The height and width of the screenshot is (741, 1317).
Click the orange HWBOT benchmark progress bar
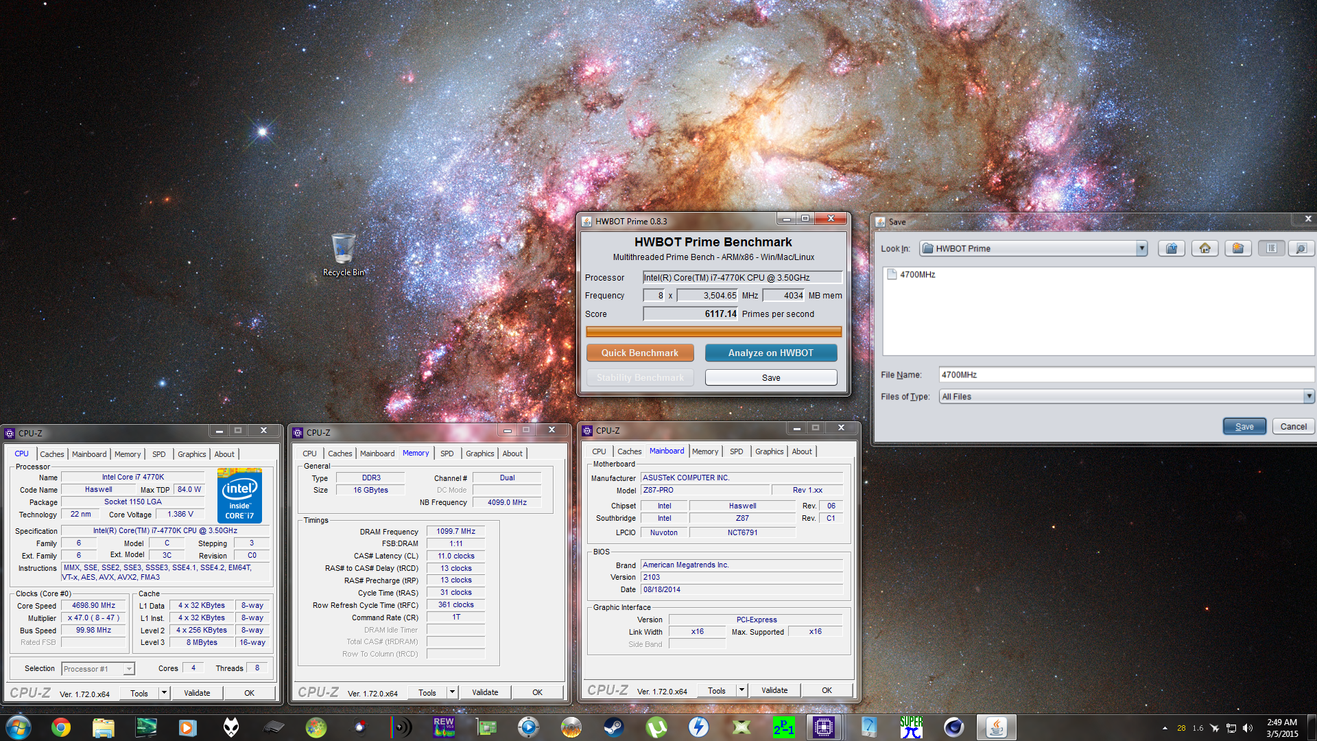[713, 332]
